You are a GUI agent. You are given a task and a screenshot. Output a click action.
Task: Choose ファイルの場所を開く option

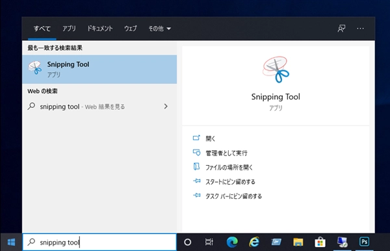click(229, 167)
